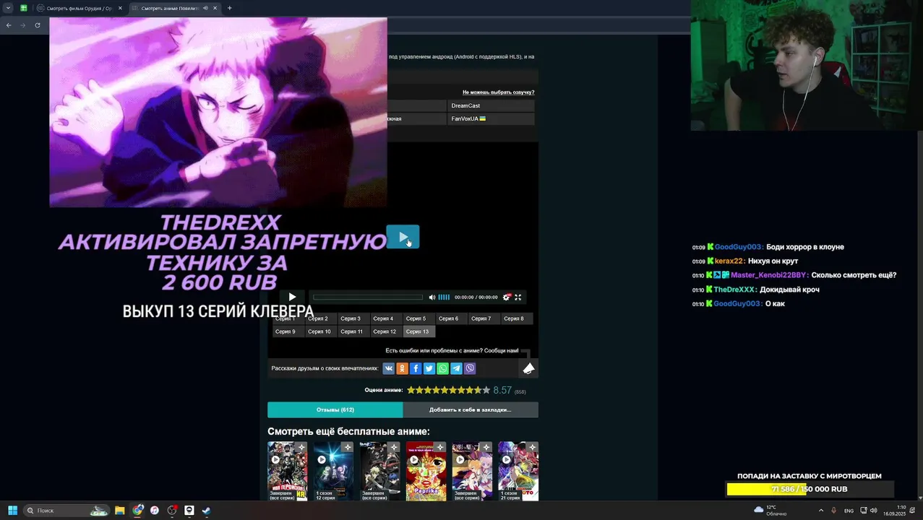Image resolution: width=923 pixels, height=520 pixels.
Task: Share via the Odnoklassniki icon
Action: pos(402,368)
